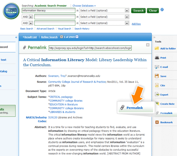Switch to Basic Search
The image size is (177, 156).
tap(27, 29)
